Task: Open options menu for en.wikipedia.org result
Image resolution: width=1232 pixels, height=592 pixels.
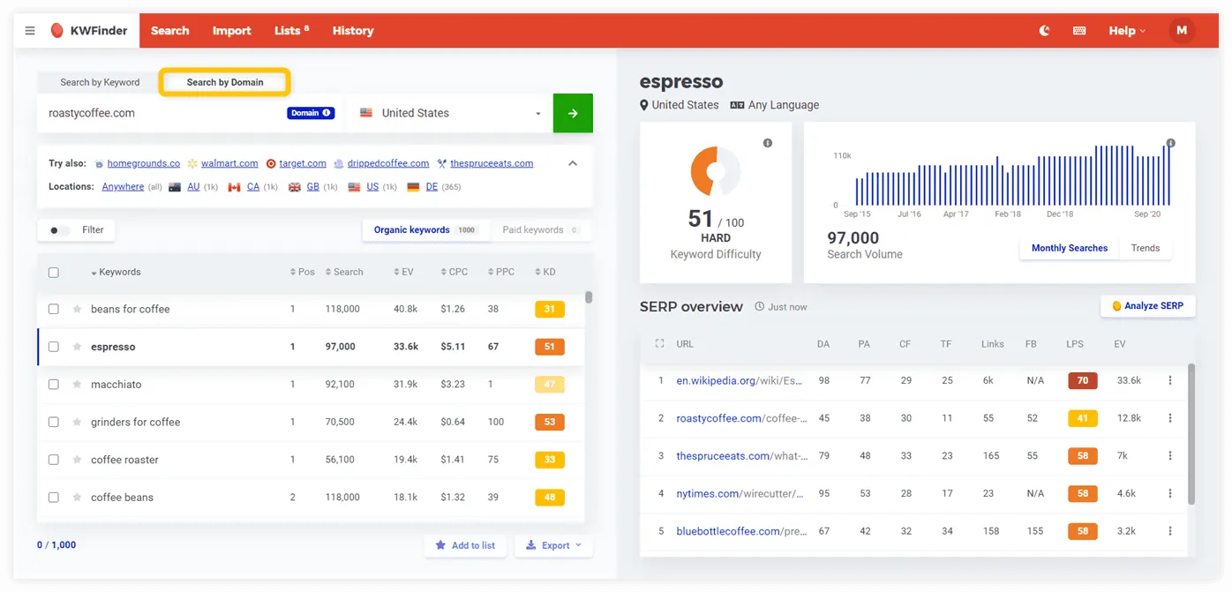Action: point(1170,381)
